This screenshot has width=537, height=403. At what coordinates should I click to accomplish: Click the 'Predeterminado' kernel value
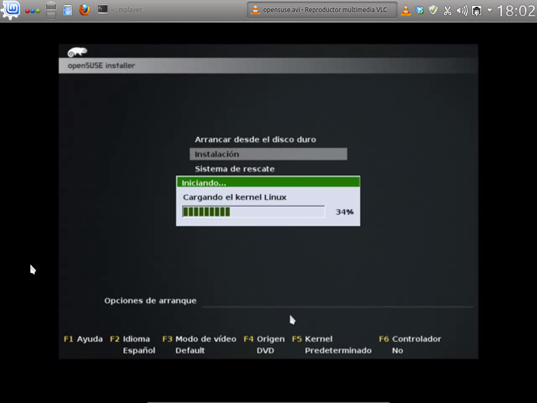pos(338,351)
